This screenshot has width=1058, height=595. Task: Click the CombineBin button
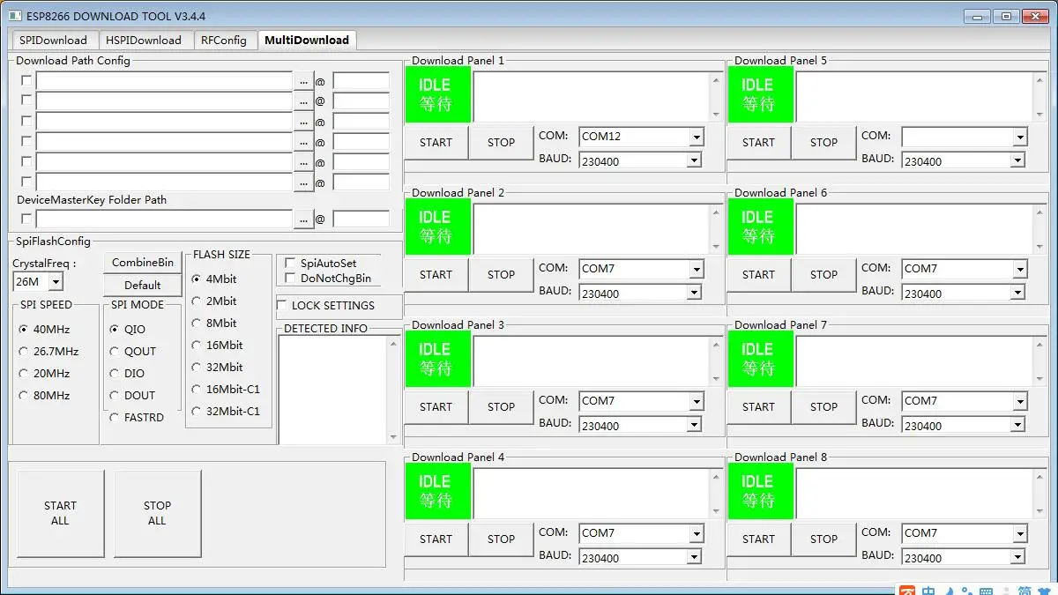[143, 263]
